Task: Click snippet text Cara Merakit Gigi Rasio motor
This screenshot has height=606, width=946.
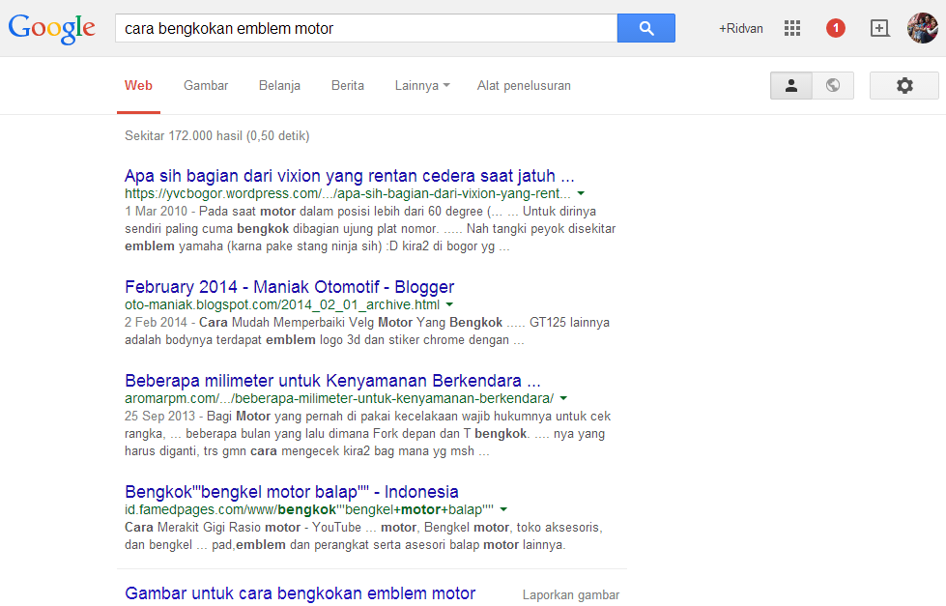Action: [213, 527]
